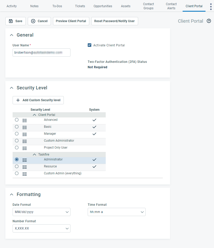Open the list icon for Project Only User

pos(25,148)
